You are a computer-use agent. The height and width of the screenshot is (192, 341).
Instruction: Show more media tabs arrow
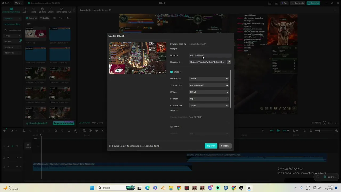tap(74, 10)
